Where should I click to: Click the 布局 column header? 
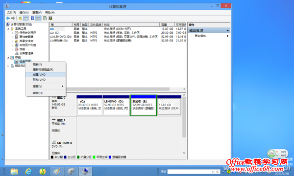[x=76, y=24]
